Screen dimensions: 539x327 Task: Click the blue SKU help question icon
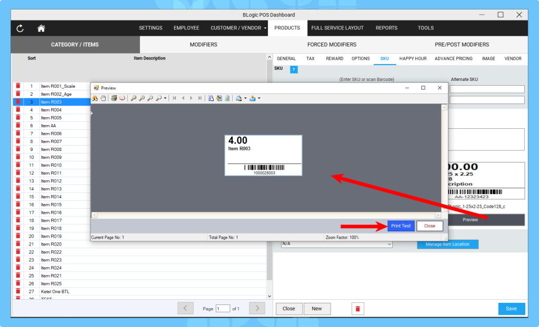[x=294, y=69]
